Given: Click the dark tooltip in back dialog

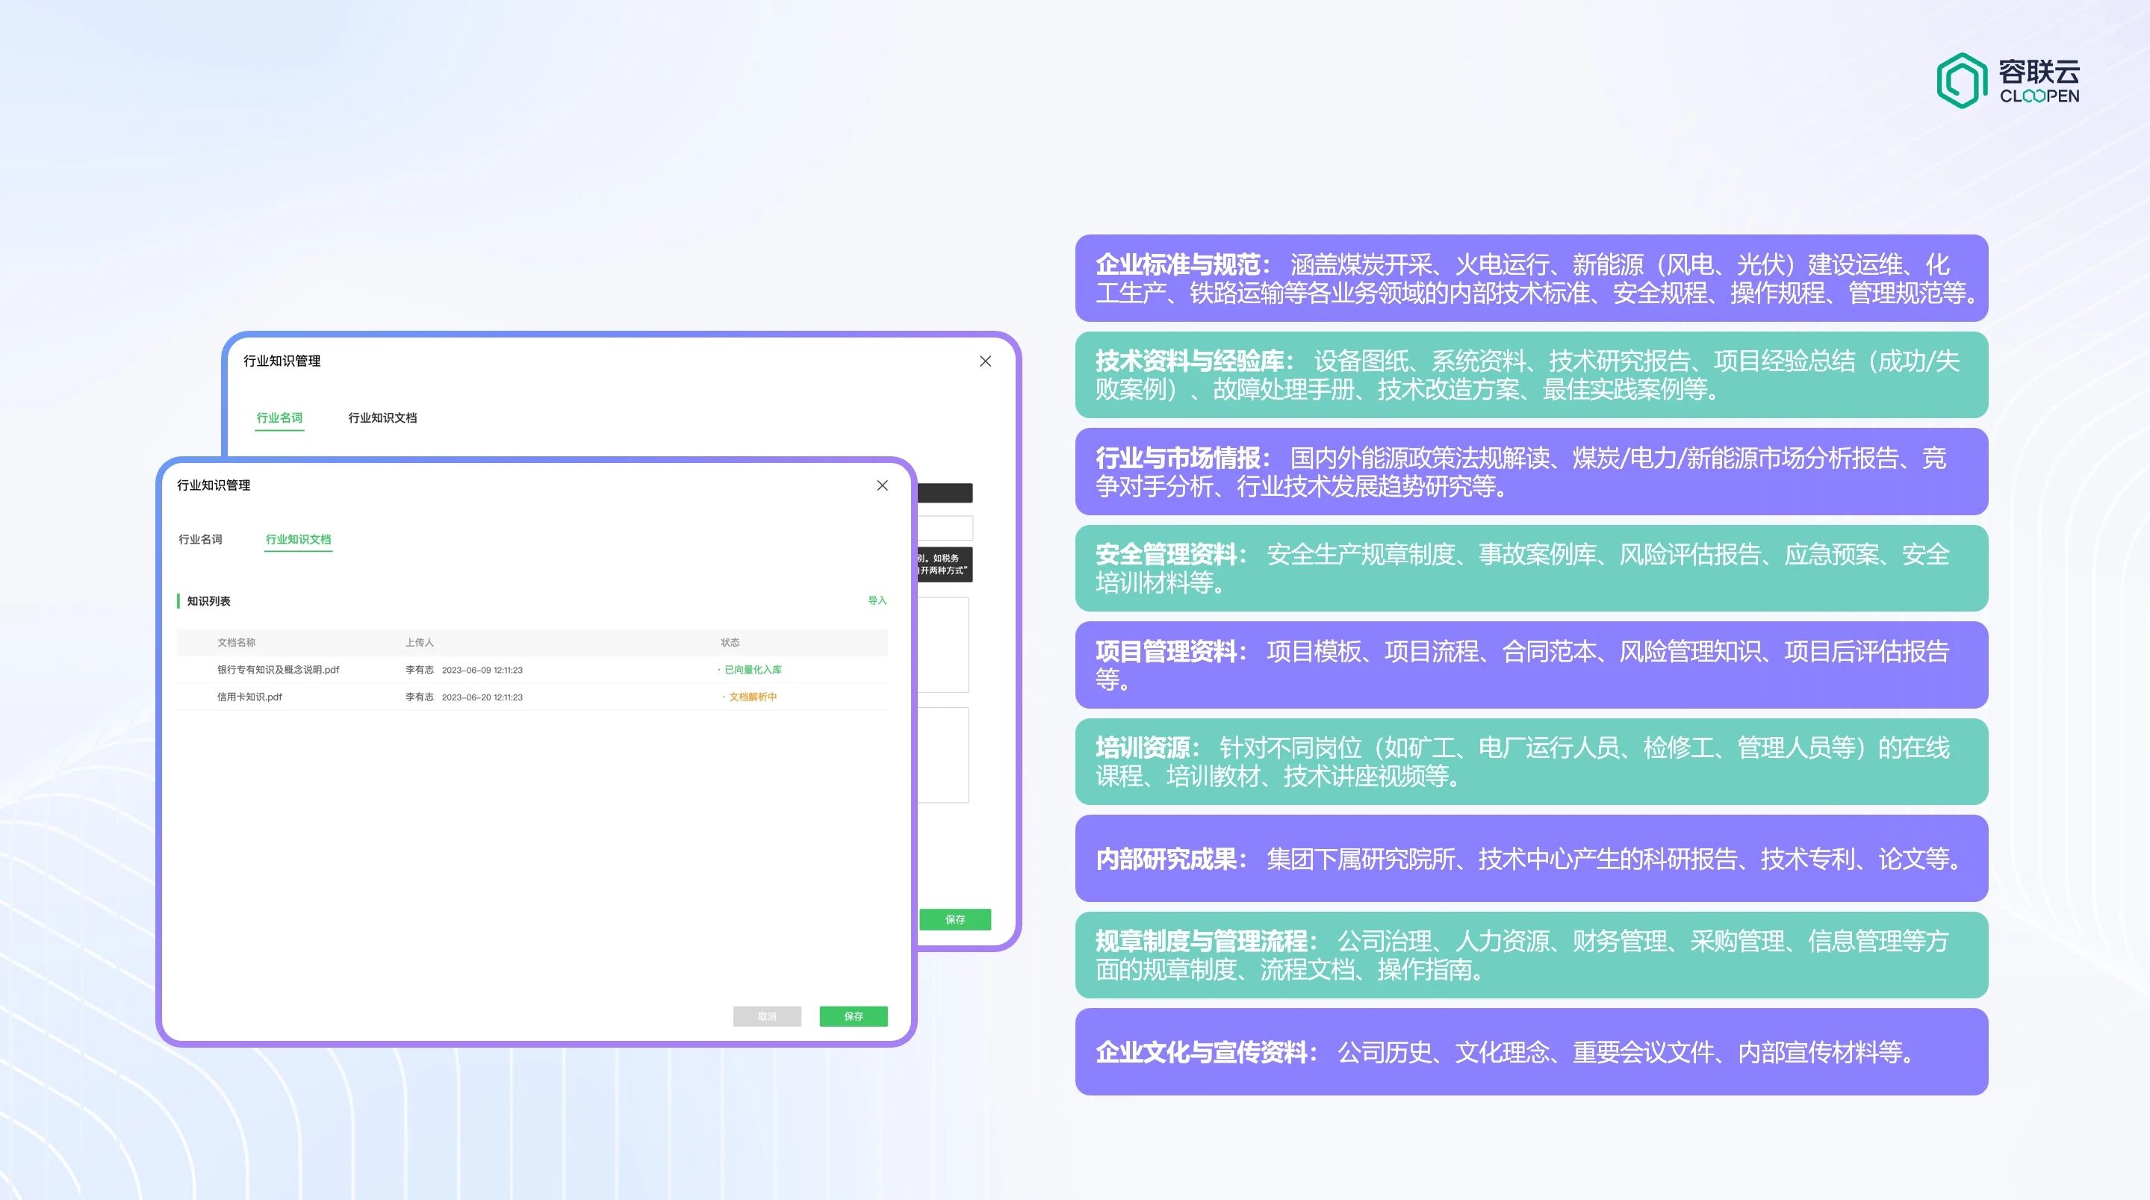Looking at the screenshot, I should click(x=945, y=564).
